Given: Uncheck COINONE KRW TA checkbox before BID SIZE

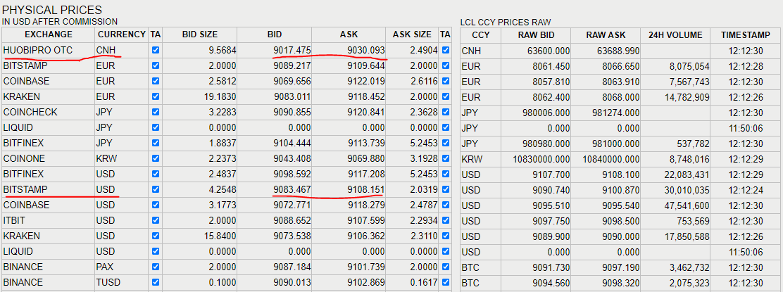Looking at the screenshot, I should coord(156,158).
